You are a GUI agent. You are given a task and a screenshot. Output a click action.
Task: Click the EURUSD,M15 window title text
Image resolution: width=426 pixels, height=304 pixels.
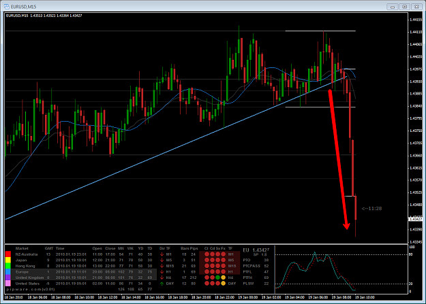pyautogui.click(x=24, y=7)
